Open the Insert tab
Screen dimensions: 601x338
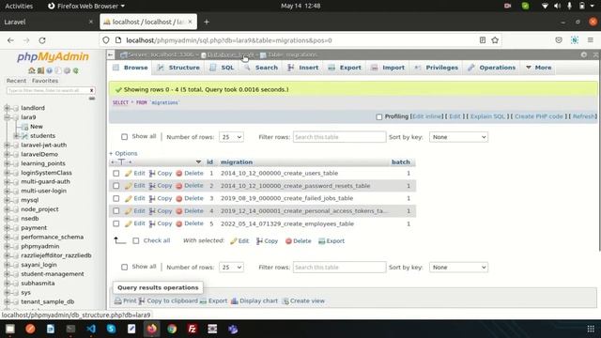coord(303,68)
